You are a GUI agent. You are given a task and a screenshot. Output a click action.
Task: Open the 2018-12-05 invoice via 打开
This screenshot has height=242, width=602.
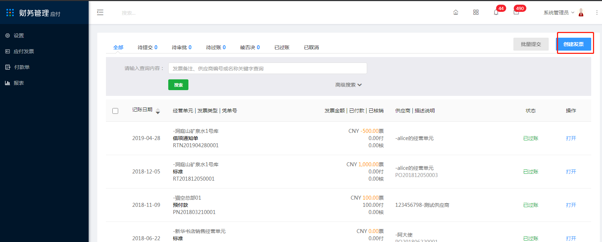(571, 172)
